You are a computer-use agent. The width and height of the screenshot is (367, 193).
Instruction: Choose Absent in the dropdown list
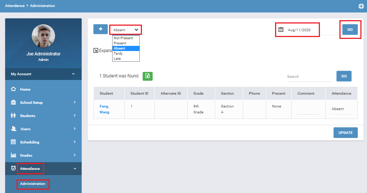[126, 48]
